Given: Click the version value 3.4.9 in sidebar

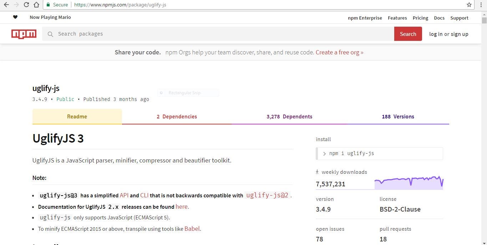Looking at the screenshot, I should [323, 209].
